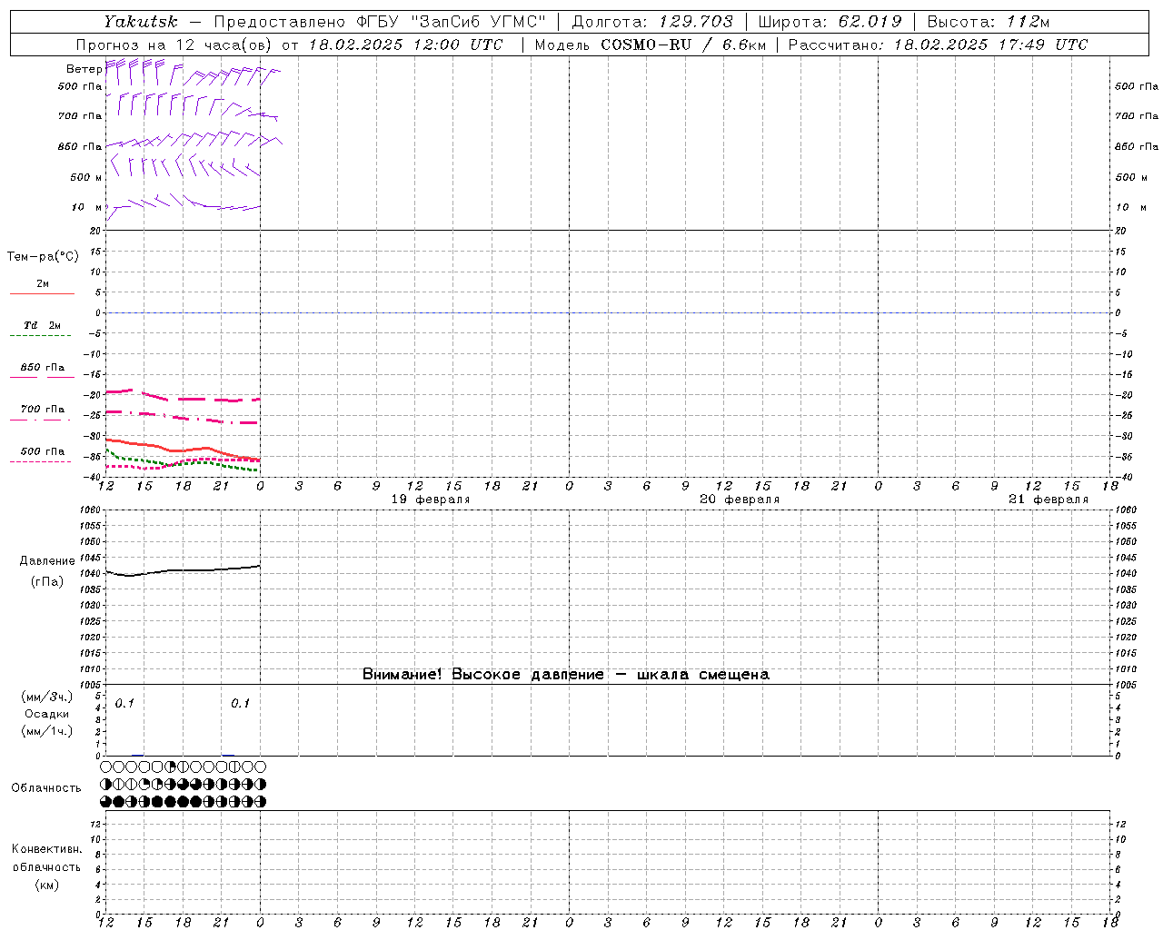This screenshot has width=1163, height=930.
Task: Click the dashed pink line sample under 500 гПа legend
Action: click(41, 461)
